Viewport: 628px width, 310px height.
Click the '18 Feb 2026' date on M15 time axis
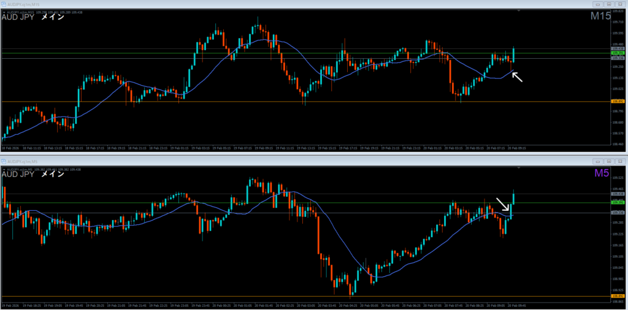coord(10,148)
